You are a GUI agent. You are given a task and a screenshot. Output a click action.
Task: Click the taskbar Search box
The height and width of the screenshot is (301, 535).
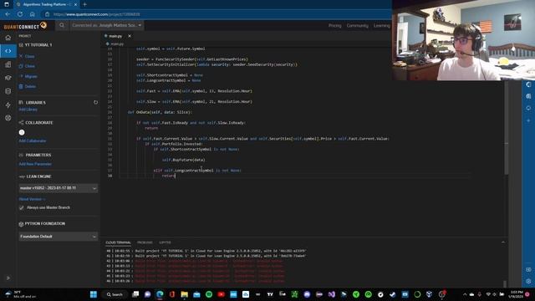tap(115, 294)
